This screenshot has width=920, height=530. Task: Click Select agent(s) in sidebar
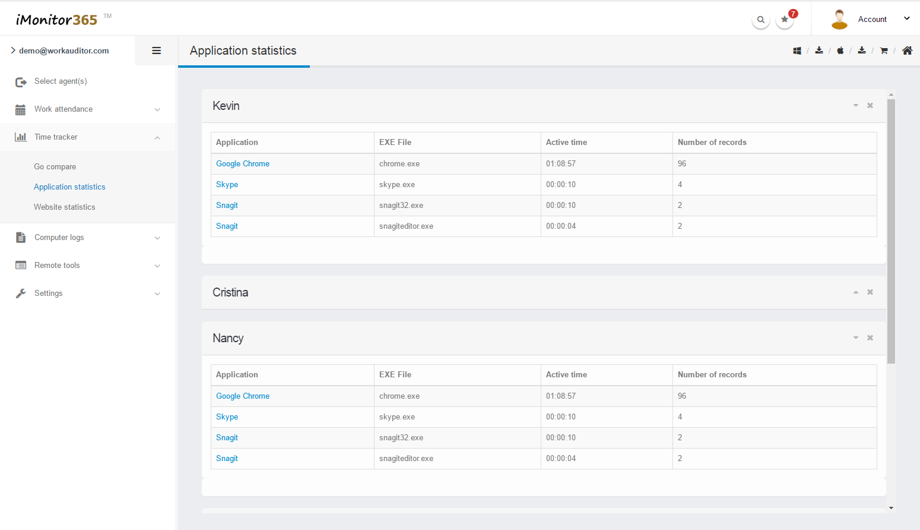click(x=61, y=81)
